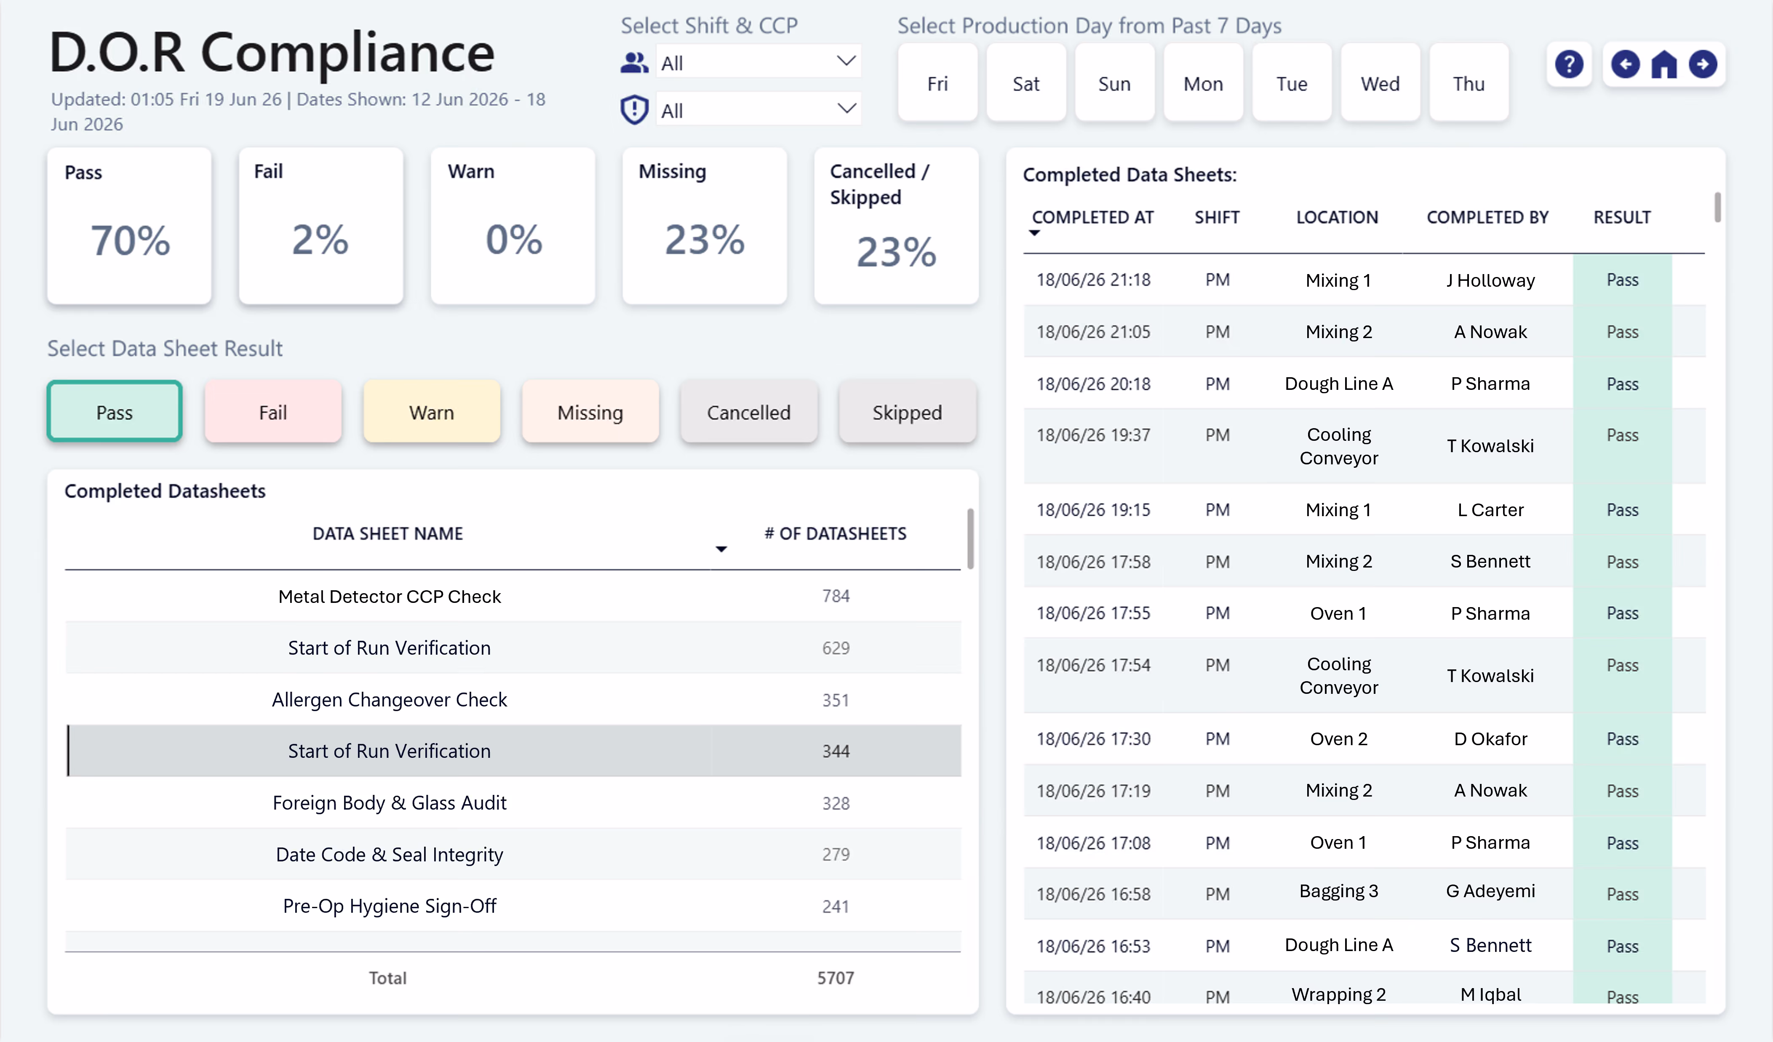Click Oven 1 in the 17:08 row
1773x1042 pixels.
pos(1339,842)
